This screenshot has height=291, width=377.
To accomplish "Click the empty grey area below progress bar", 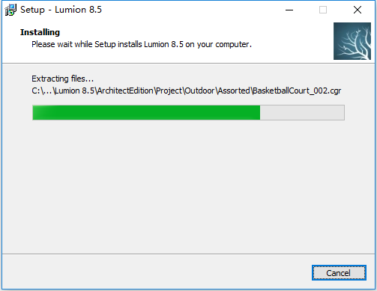I will click(x=188, y=187).
